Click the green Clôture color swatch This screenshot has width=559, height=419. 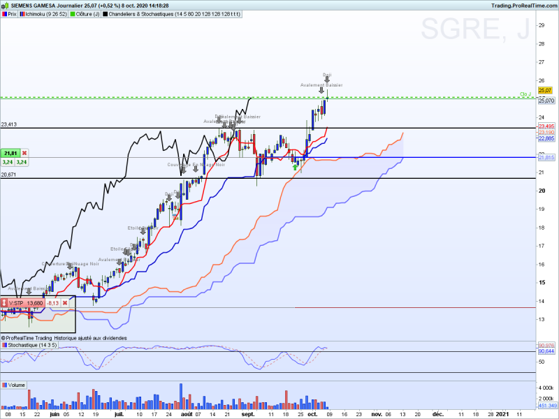[73, 14]
